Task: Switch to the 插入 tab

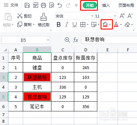Action: pos(106,5)
